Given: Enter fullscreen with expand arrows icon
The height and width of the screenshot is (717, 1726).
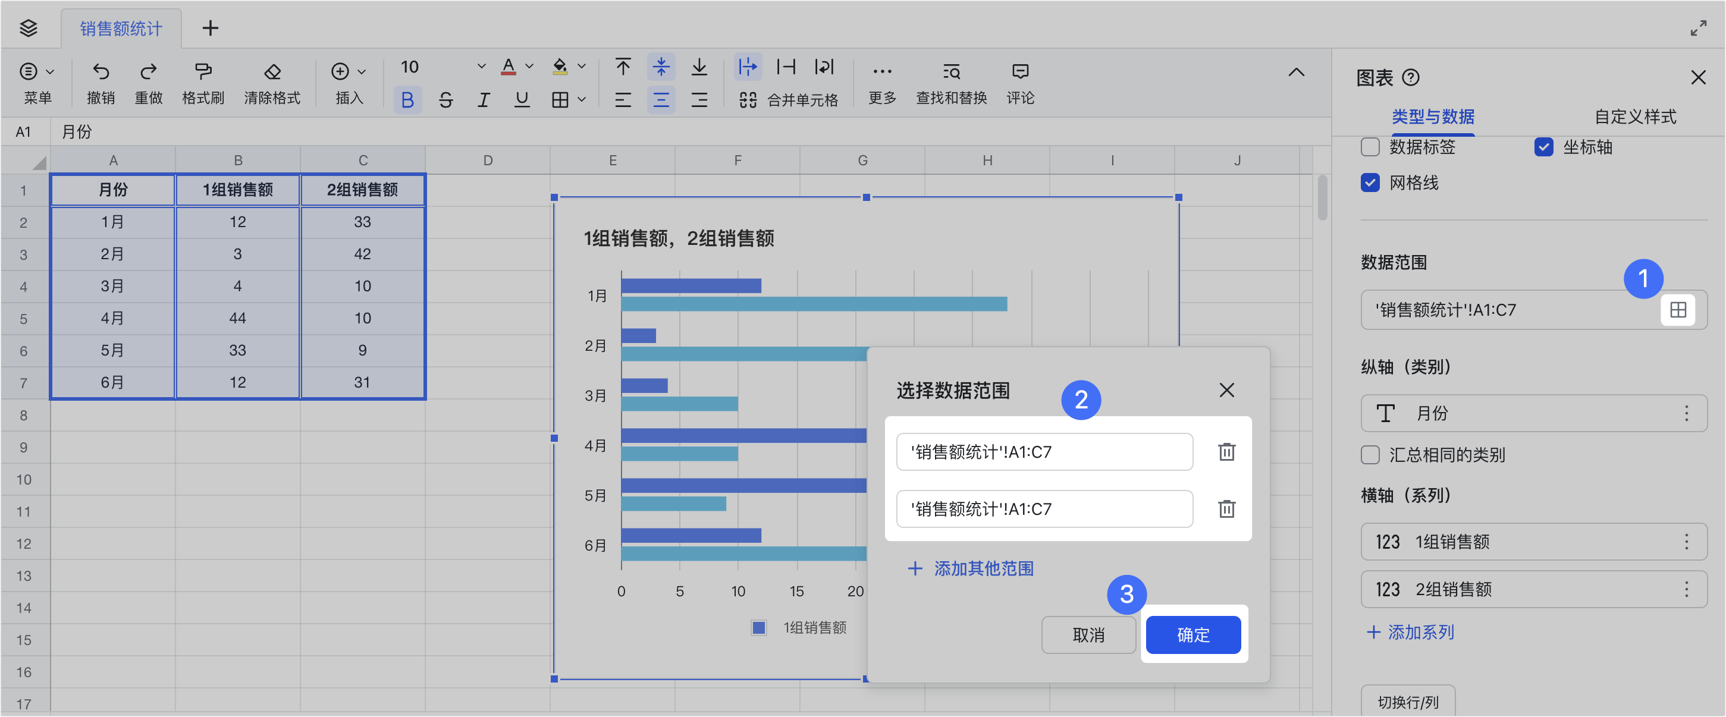Looking at the screenshot, I should [1698, 28].
